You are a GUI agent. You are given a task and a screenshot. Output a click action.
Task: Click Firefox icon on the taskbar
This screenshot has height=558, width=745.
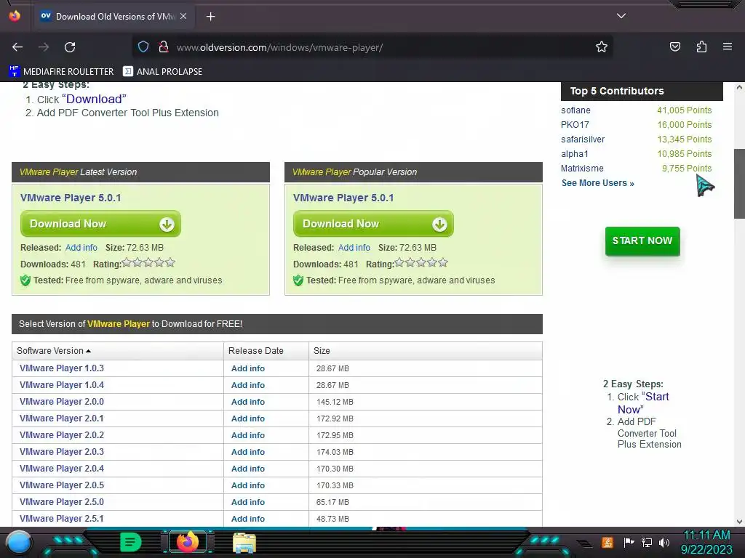(187, 542)
